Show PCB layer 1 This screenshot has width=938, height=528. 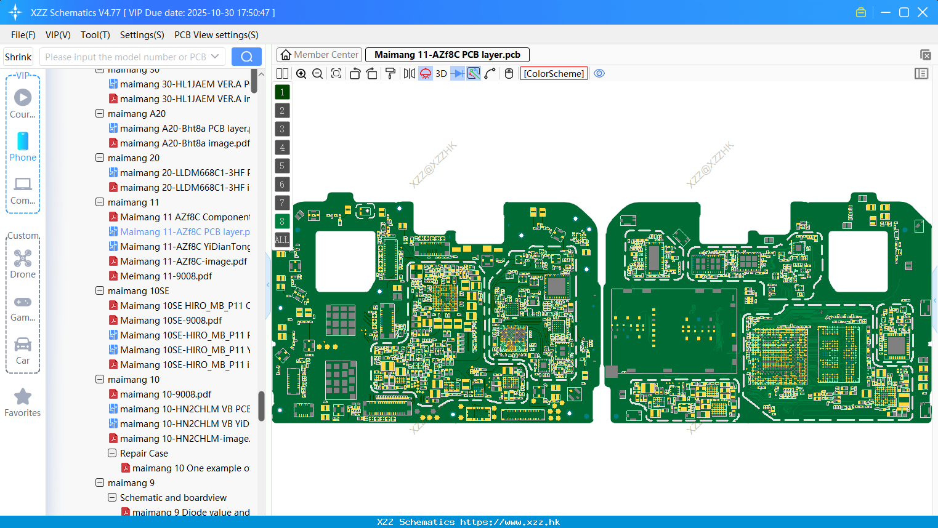pos(282,92)
